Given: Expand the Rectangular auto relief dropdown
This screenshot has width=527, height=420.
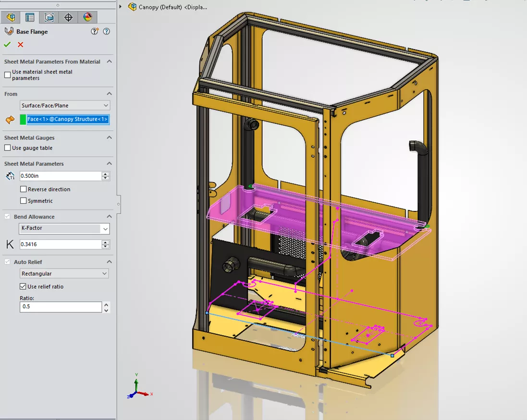Looking at the screenshot, I should click(x=64, y=273).
